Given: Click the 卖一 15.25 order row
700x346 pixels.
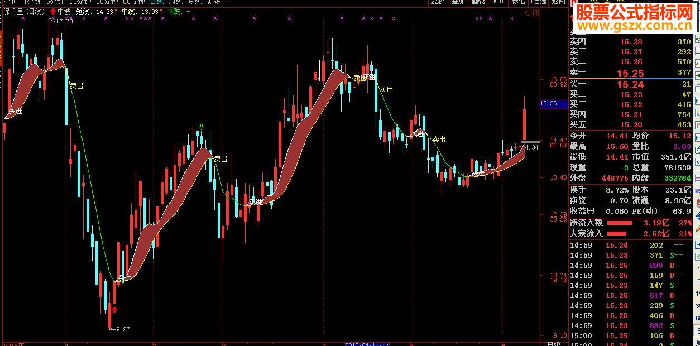Looking at the screenshot, I should coord(630,73).
